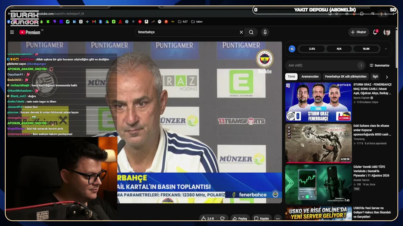Open YouTube notifications bell
The height and width of the screenshot is (226, 403).
[375, 32]
